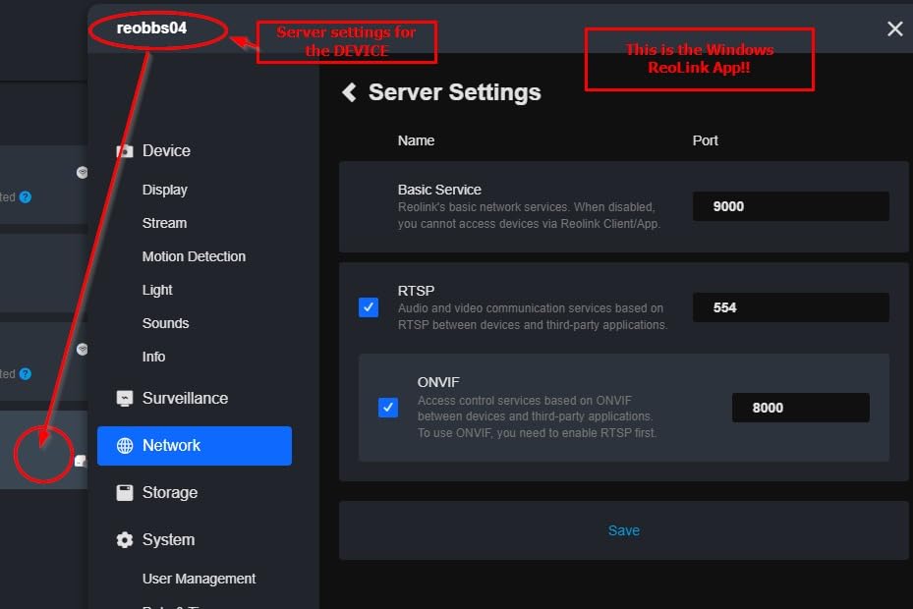
Task: Click the System gear icon
Action: (125, 539)
